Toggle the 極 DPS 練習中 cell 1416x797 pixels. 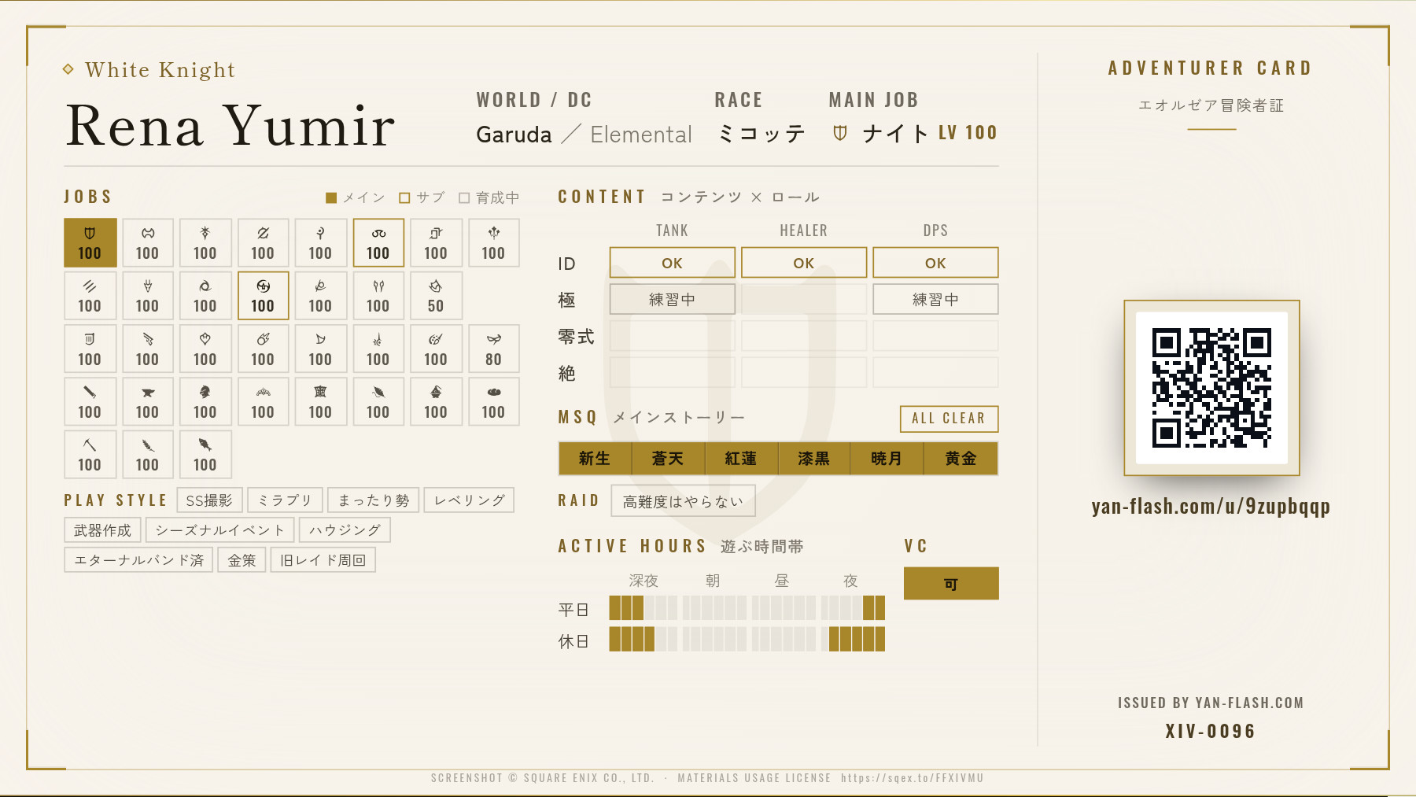pos(935,299)
